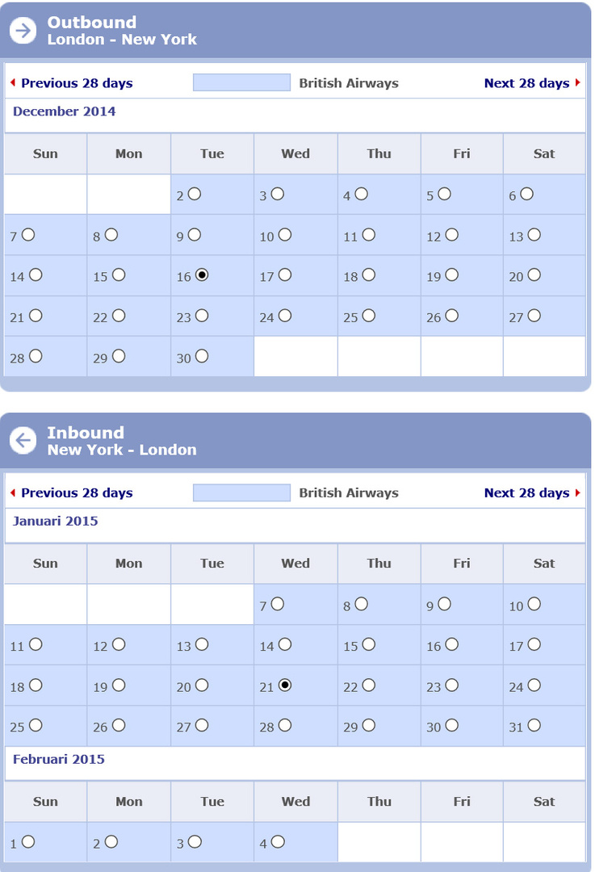Go to Next 28 days for Outbound
Image resolution: width=595 pixels, height=872 pixels.
(526, 83)
